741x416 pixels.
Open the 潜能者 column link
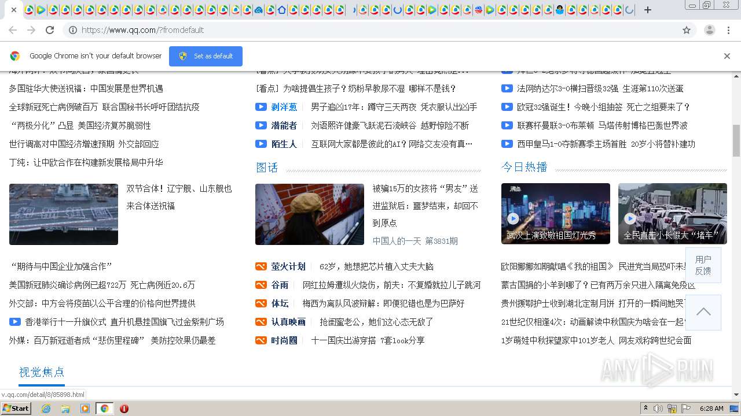(x=284, y=125)
